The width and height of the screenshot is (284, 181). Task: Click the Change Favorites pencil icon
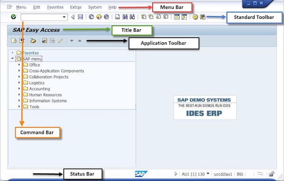point(60,41)
